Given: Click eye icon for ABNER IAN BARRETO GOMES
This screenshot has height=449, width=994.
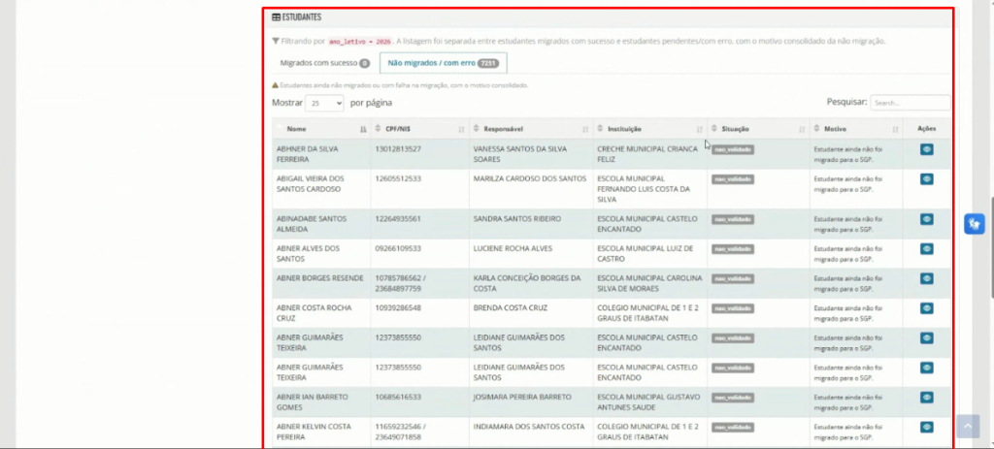Looking at the screenshot, I should 927,397.
